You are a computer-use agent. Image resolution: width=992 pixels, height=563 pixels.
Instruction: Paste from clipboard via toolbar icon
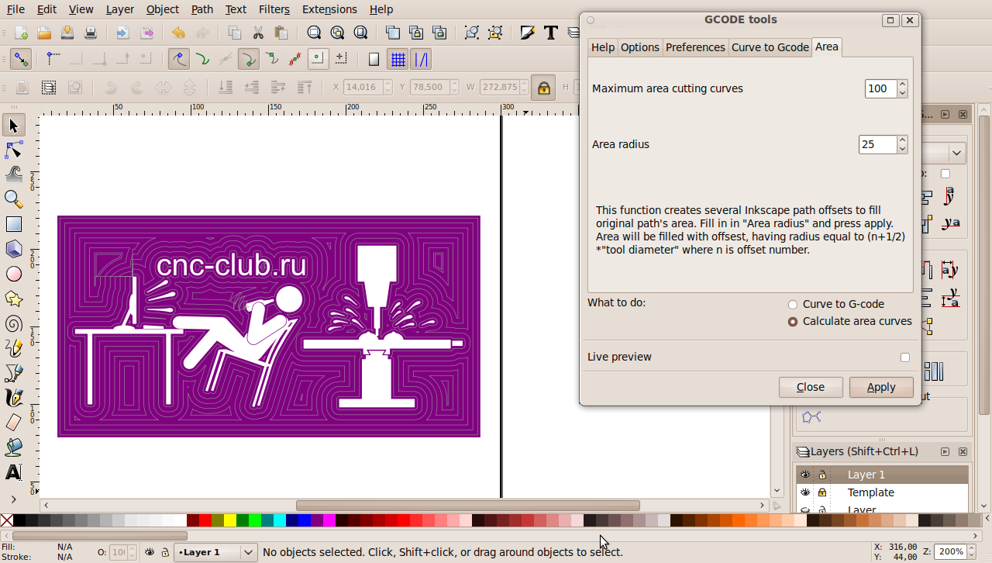pos(281,33)
